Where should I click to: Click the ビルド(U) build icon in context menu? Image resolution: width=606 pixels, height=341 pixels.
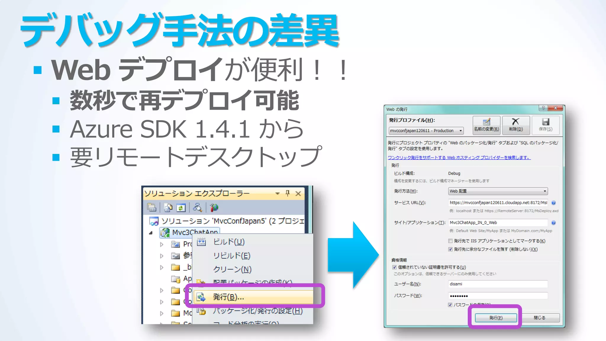coord(202,242)
